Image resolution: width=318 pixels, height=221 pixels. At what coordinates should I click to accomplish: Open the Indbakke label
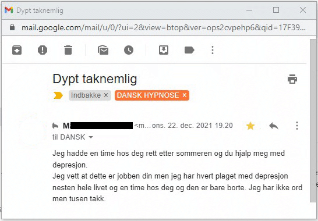point(86,95)
